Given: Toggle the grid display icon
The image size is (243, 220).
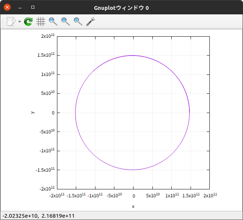Looking at the screenshot, I should pos(41,22).
